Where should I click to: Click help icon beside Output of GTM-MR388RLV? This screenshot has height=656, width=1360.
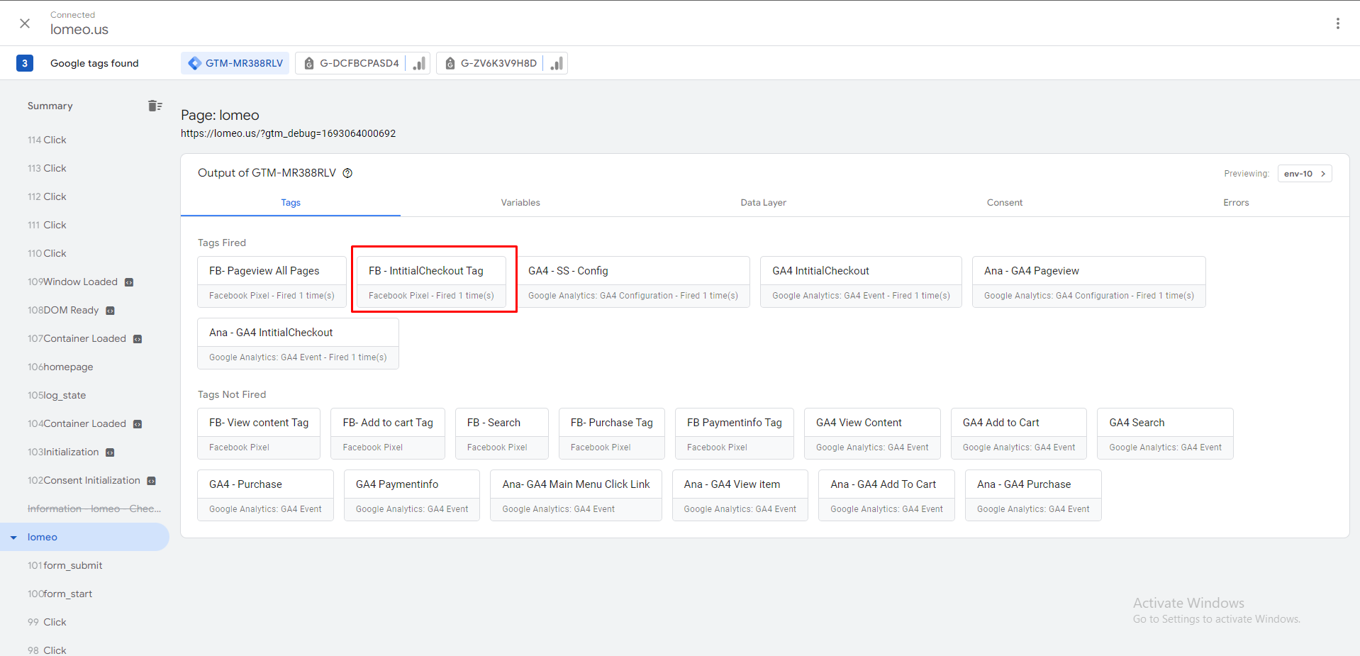click(347, 173)
